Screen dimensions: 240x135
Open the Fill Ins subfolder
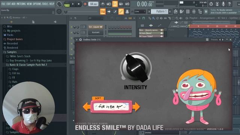pyautogui.click(x=16, y=73)
